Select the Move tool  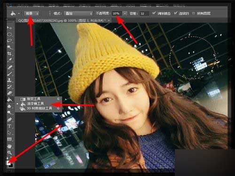click(9, 28)
